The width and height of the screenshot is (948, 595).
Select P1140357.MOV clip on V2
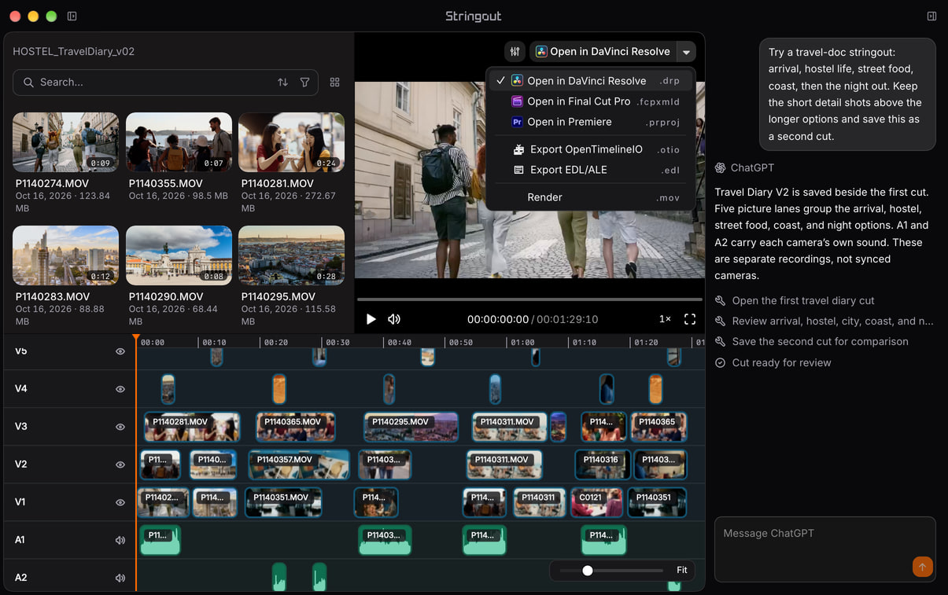(299, 465)
